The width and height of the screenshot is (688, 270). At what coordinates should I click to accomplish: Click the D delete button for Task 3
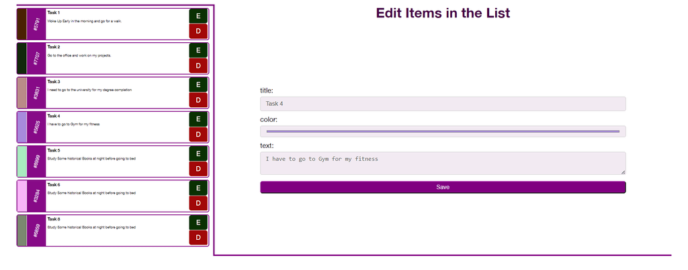[x=198, y=100]
